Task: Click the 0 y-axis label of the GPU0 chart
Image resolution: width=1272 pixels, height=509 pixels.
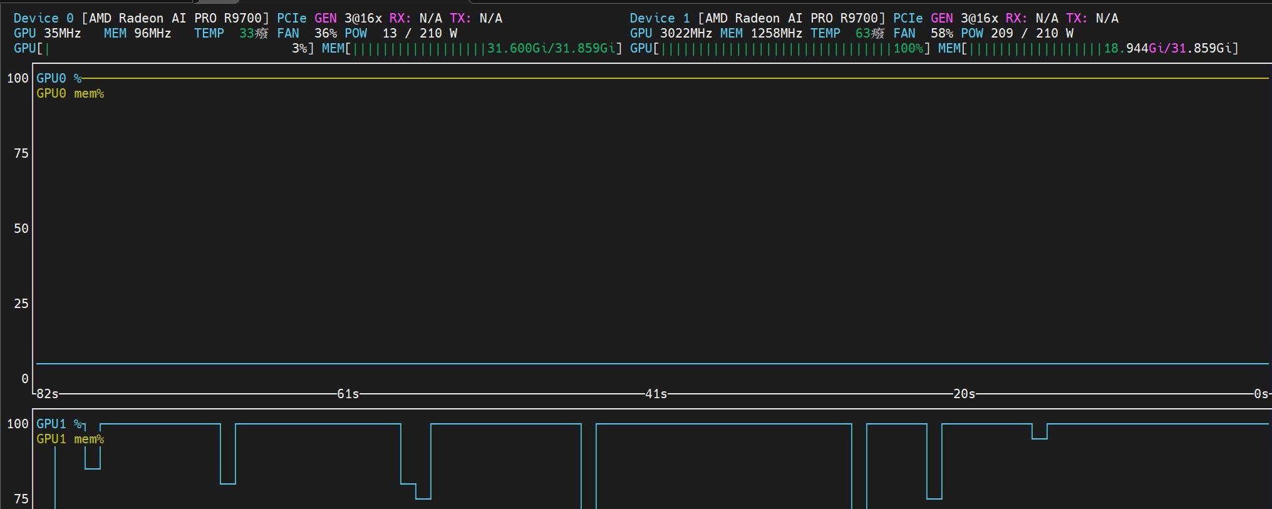Action: [x=25, y=379]
